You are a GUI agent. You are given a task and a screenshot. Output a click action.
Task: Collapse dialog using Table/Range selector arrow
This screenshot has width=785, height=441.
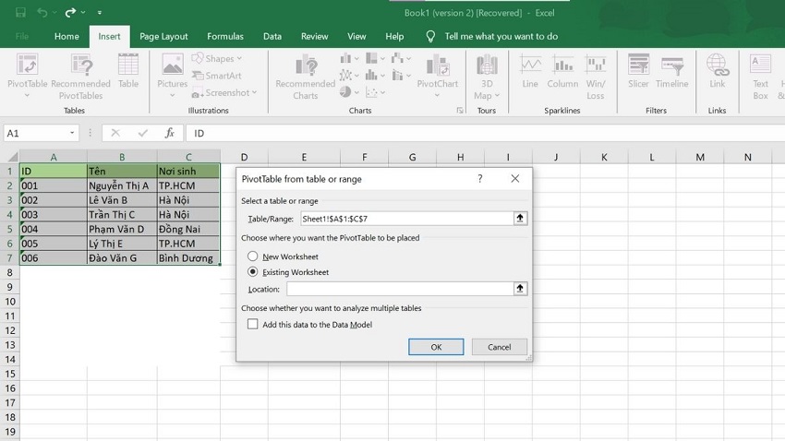[521, 219]
